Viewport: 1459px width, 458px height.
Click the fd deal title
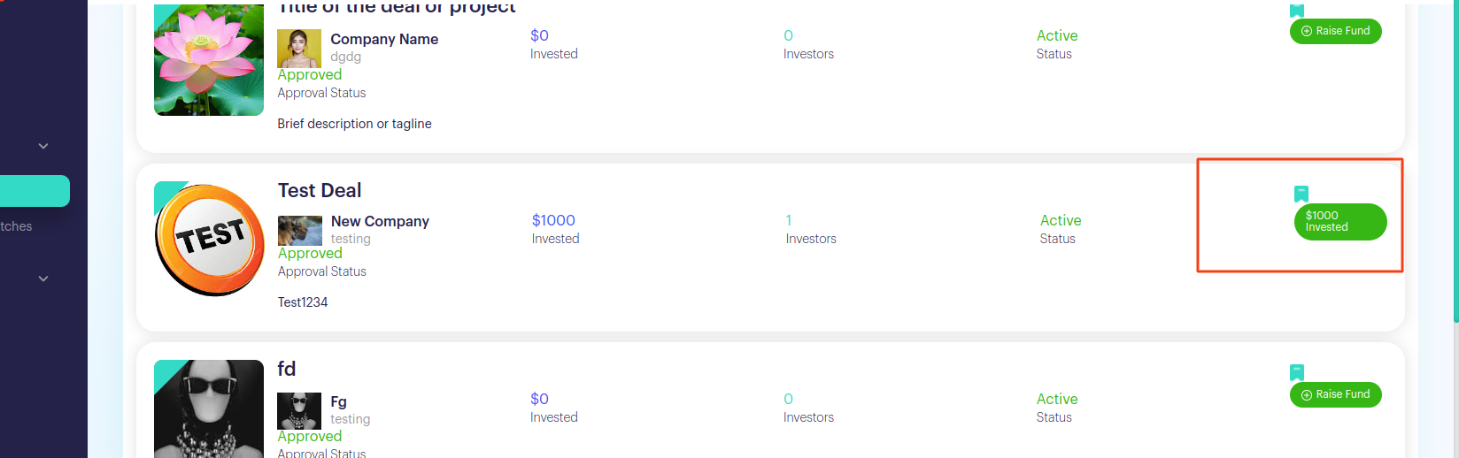click(287, 369)
